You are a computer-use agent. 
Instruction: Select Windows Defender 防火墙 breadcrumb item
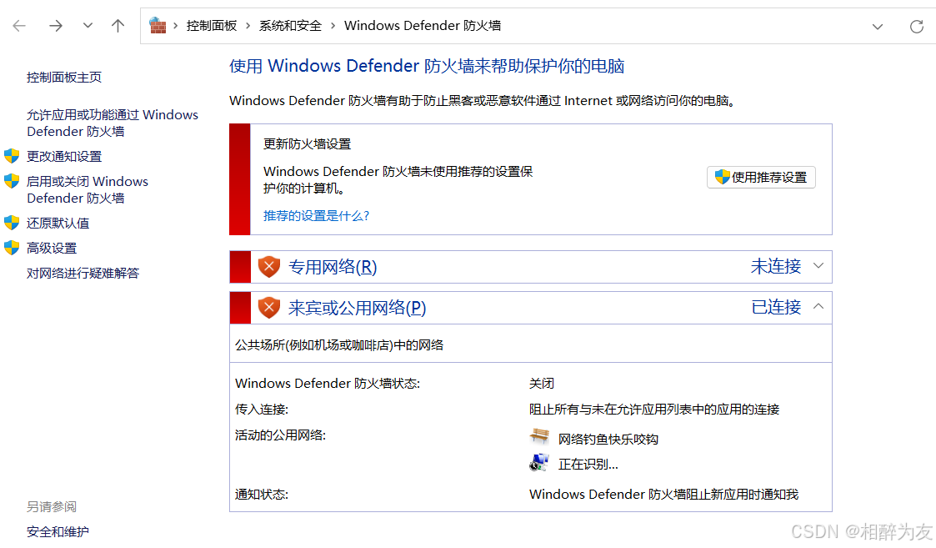click(x=422, y=26)
